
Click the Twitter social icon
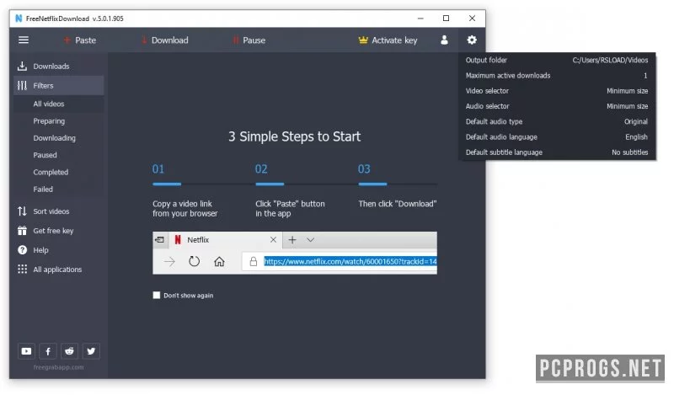tap(91, 351)
